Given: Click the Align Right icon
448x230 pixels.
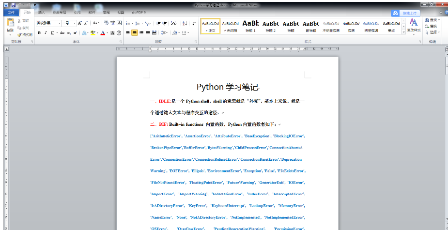Looking at the screenshot, I should point(141,33).
